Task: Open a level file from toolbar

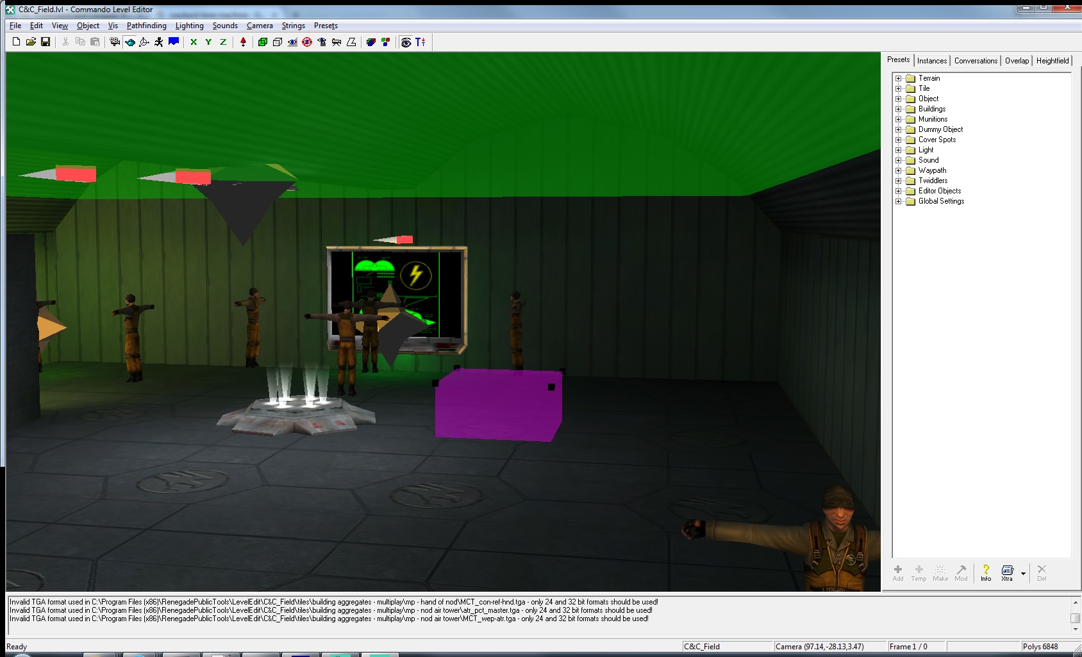Action: pyautogui.click(x=31, y=42)
